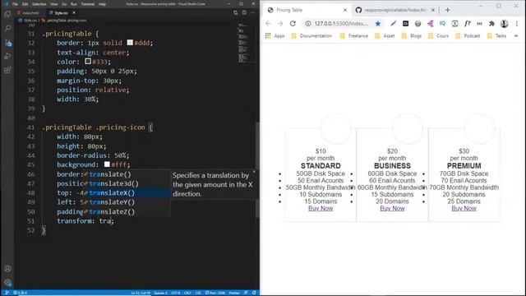Click the site info icon beside the URL
This screenshot has height=296, width=526.
coord(308,24)
